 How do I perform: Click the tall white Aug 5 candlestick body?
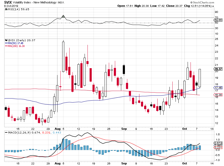click(63, 57)
